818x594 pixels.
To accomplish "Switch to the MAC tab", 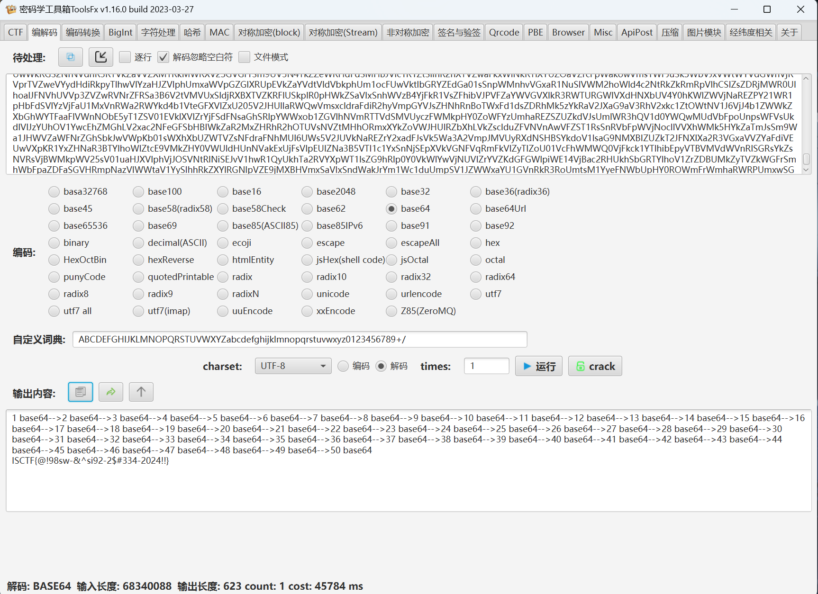I will pyautogui.click(x=219, y=32).
